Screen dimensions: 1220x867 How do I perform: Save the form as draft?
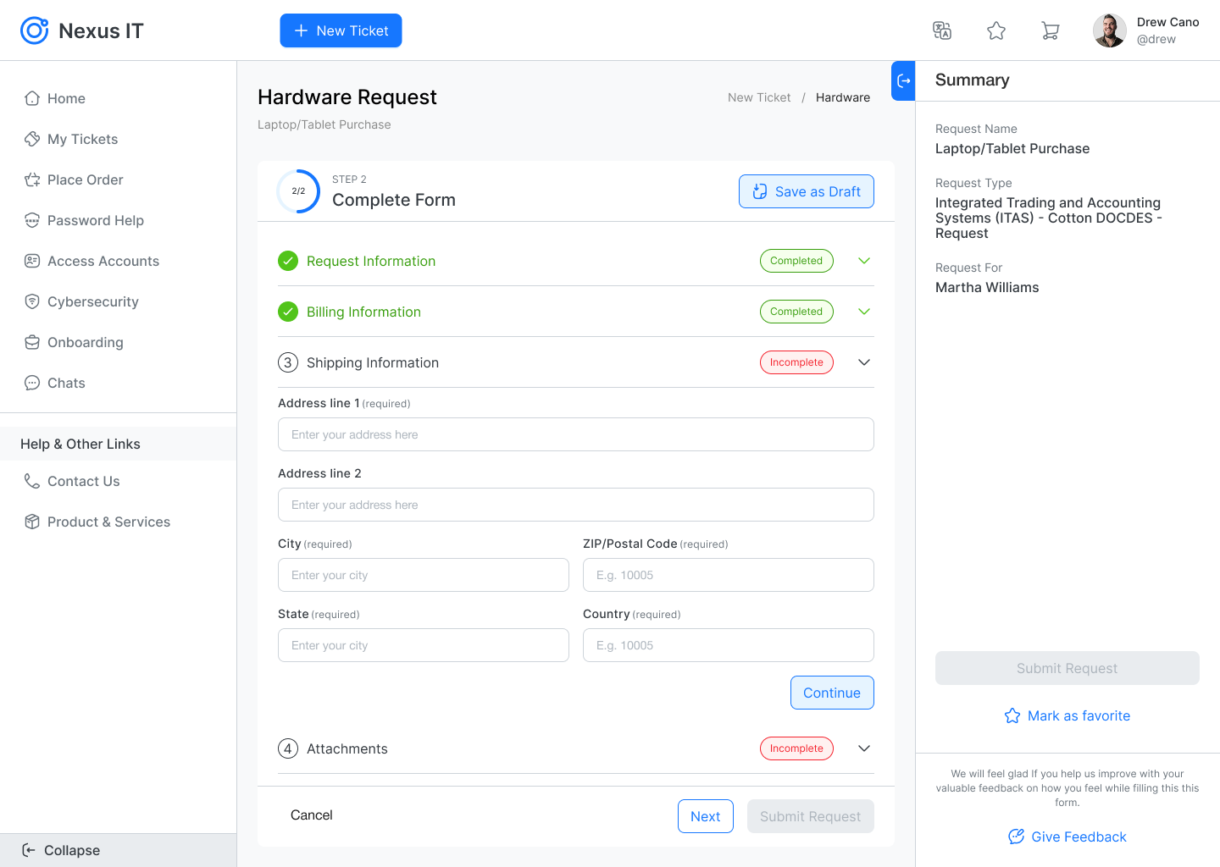coord(806,191)
